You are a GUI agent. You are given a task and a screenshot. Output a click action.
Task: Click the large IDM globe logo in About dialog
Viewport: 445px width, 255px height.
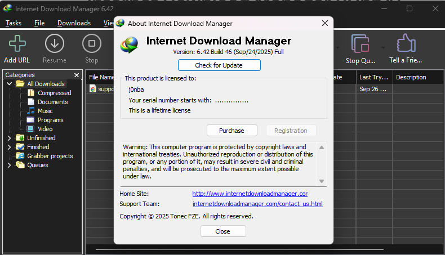(129, 45)
